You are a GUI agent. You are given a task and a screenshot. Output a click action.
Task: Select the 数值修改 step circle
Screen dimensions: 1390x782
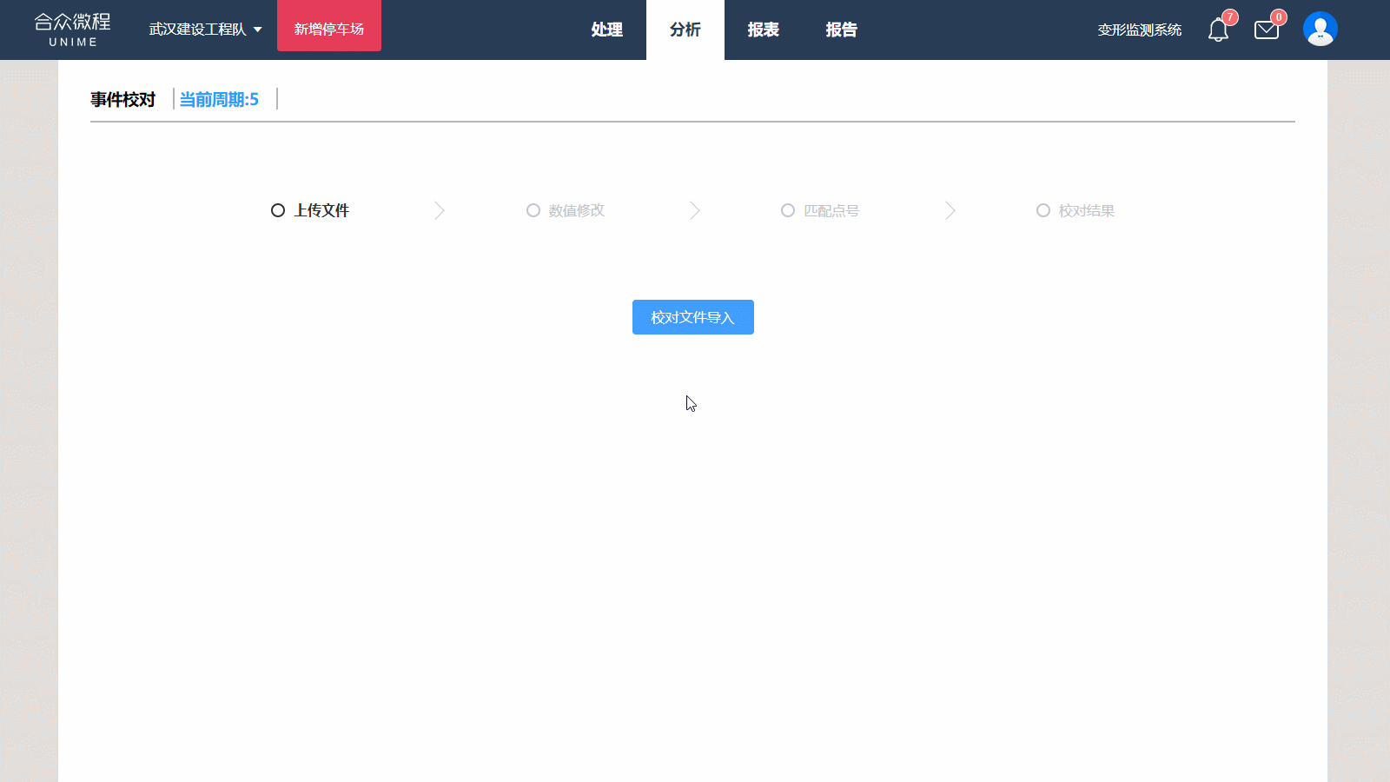[x=533, y=211]
